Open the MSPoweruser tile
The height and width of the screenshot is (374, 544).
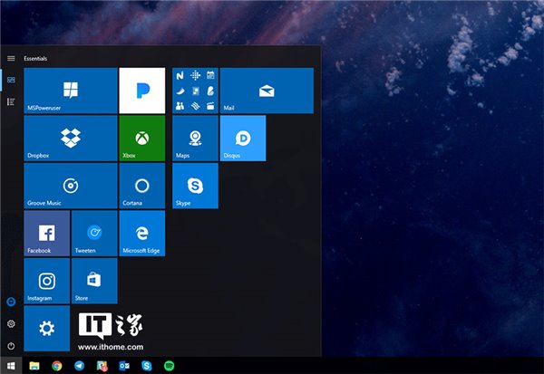(x=71, y=91)
